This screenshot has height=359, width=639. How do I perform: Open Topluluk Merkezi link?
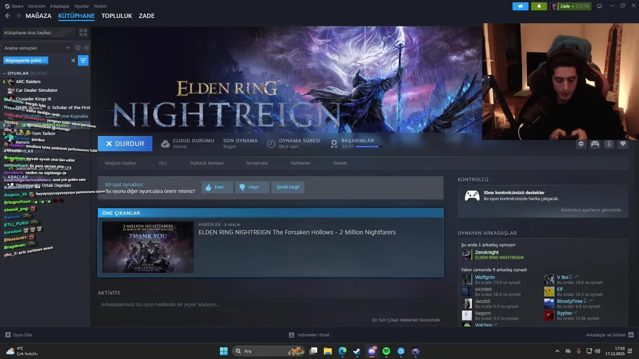pos(206,163)
